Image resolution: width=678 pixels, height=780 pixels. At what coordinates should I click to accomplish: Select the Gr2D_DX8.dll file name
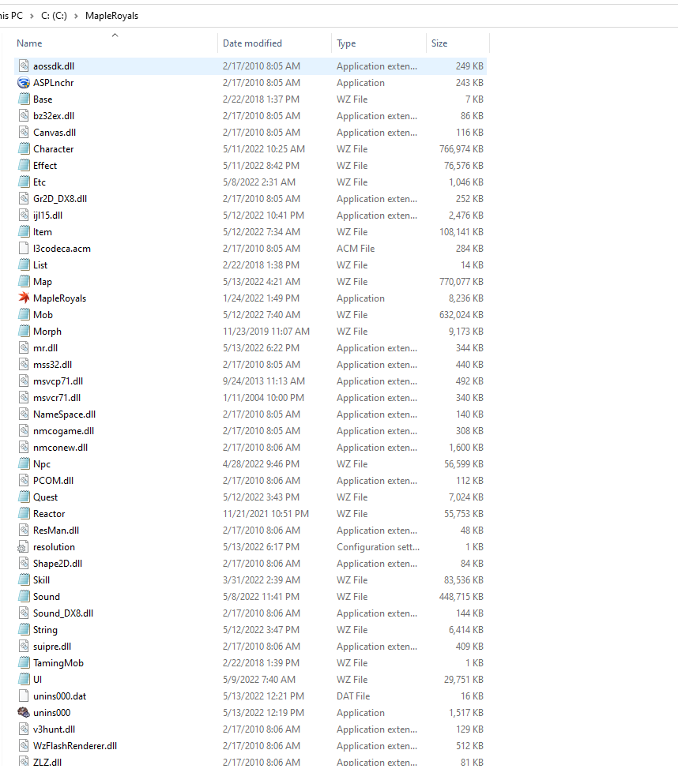tap(60, 198)
